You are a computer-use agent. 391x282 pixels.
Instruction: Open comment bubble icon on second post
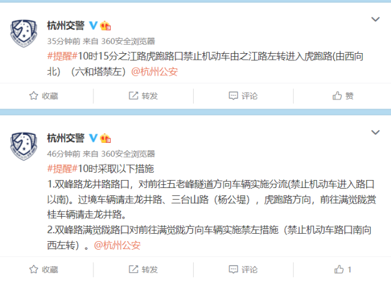point(233,269)
